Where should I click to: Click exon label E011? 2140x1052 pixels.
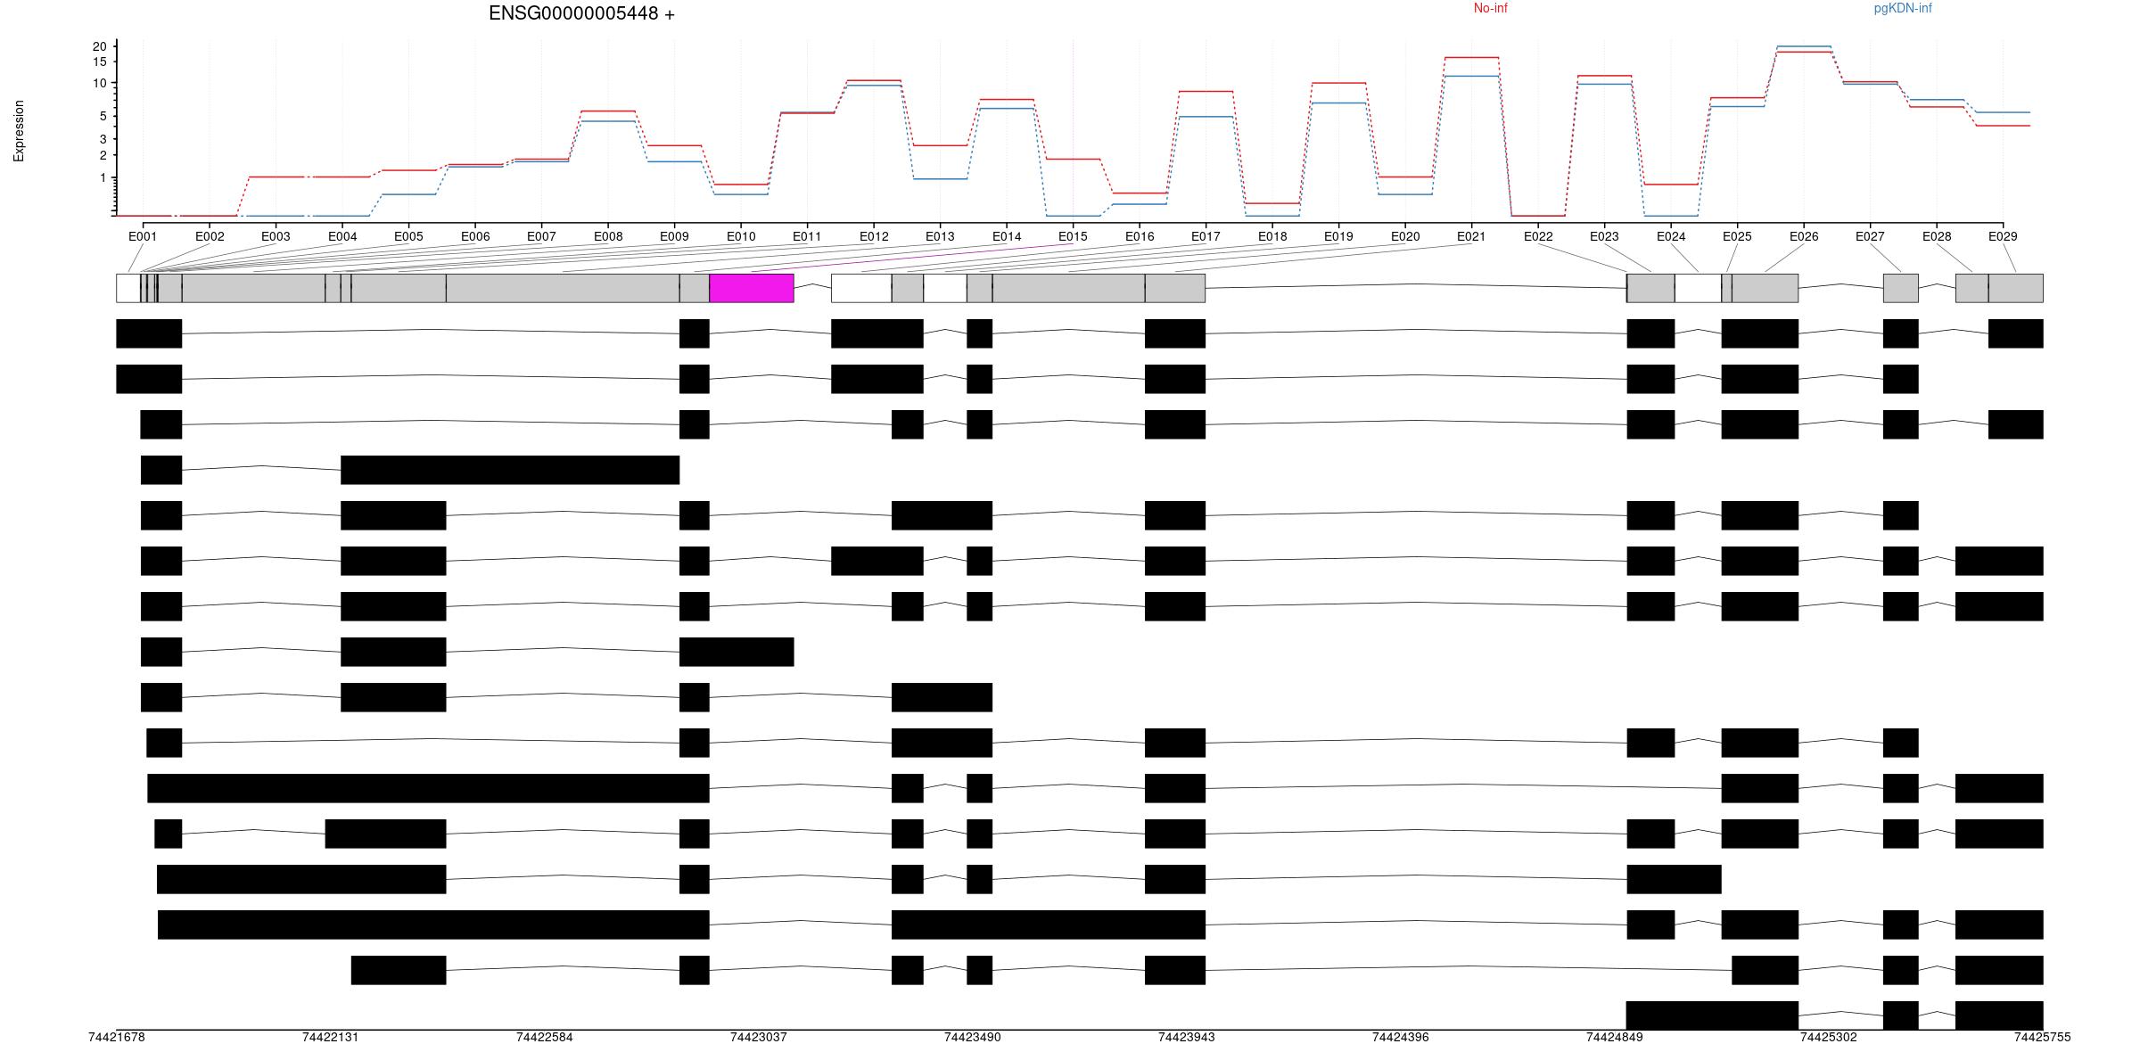tap(807, 236)
